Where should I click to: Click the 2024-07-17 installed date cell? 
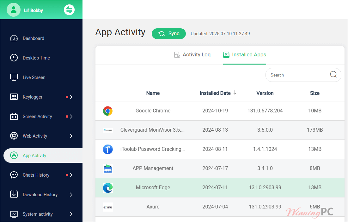[x=215, y=168]
